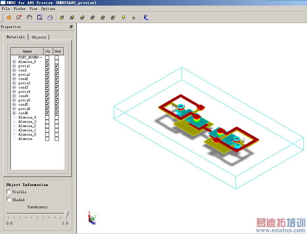The width and height of the screenshot is (307, 234).
Task: Hide cond3 via its Vis checkbox
Action: pos(47,88)
